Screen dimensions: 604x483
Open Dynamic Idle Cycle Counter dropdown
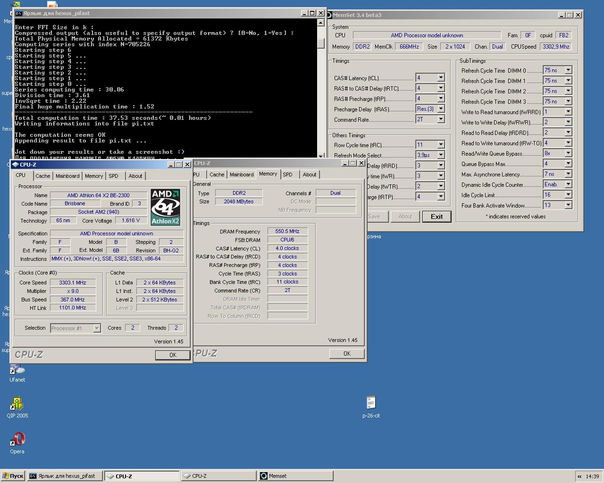click(568, 184)
